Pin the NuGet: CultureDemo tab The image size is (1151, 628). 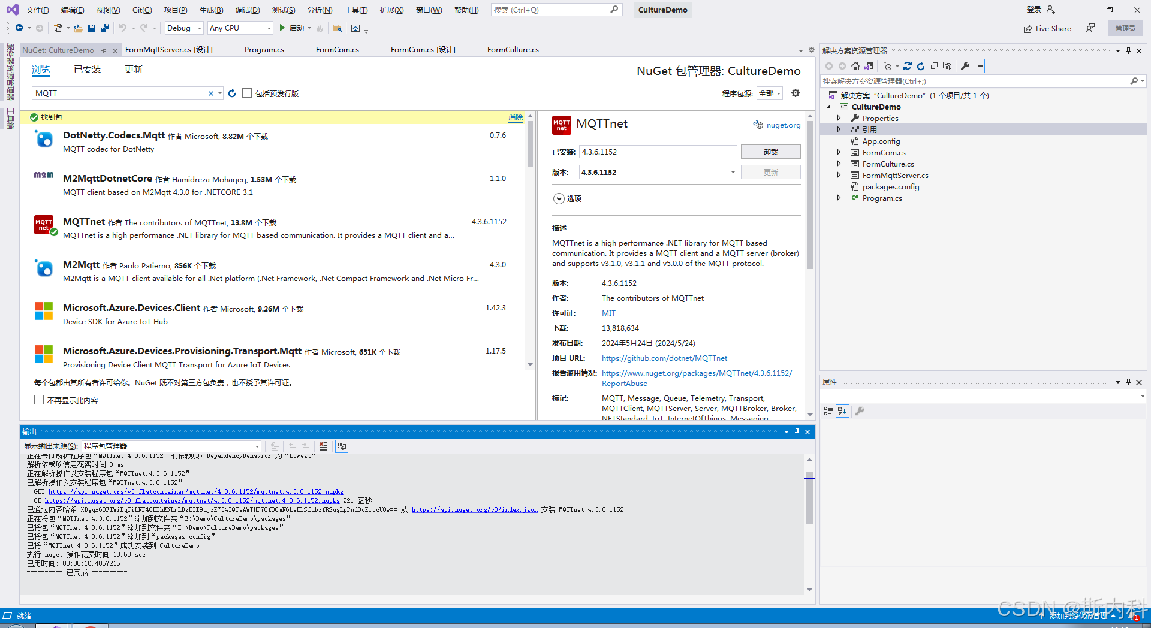(x=104, y=50)
